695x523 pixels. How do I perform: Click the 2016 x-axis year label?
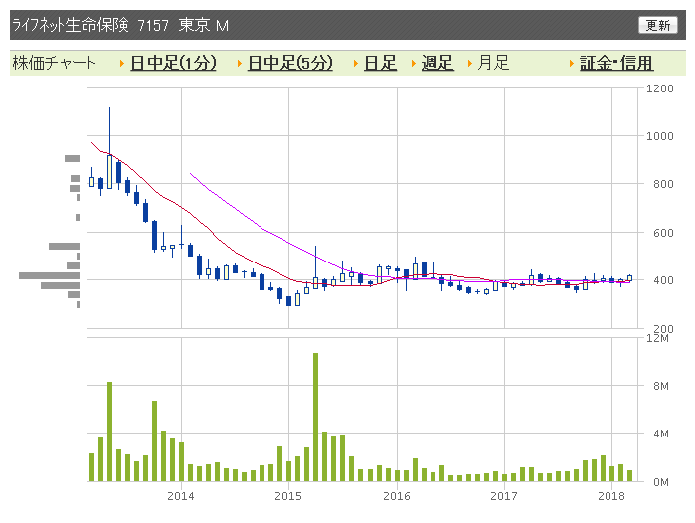tap(397, 496)
